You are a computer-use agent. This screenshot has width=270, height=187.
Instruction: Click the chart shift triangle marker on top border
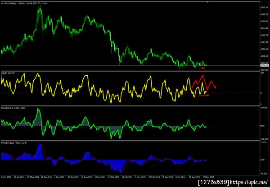point(207,2)
